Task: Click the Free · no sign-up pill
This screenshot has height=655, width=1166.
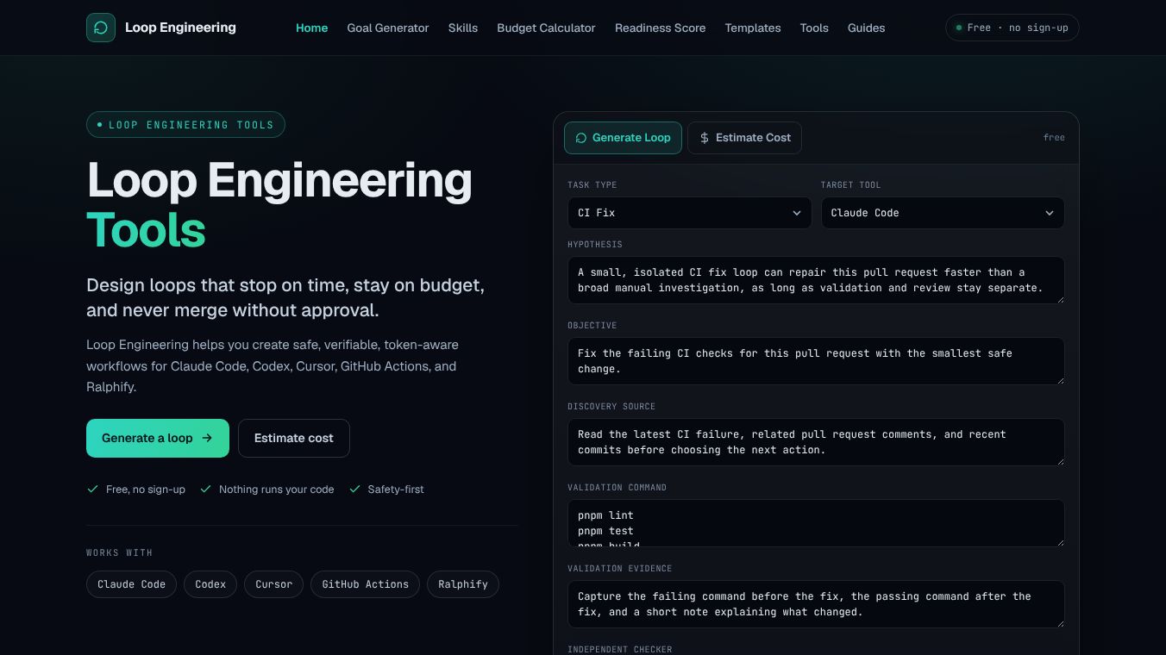Action: tap(1012, 28)
